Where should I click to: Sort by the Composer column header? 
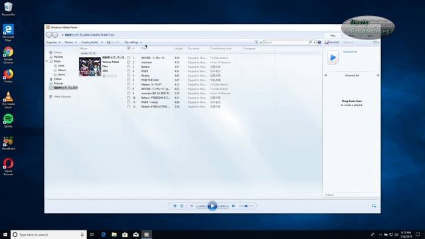click(250, 48)
